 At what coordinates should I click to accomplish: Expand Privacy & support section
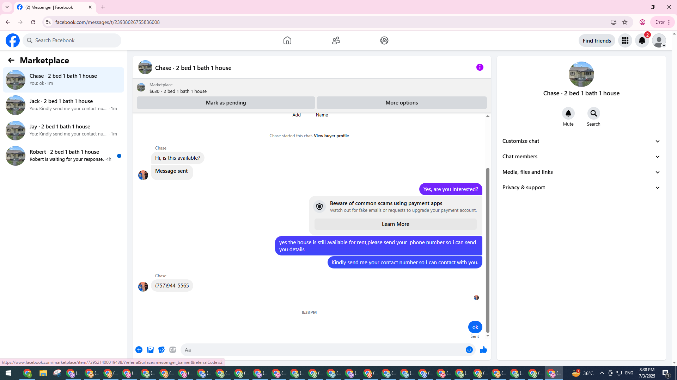[x=581, y=188]
